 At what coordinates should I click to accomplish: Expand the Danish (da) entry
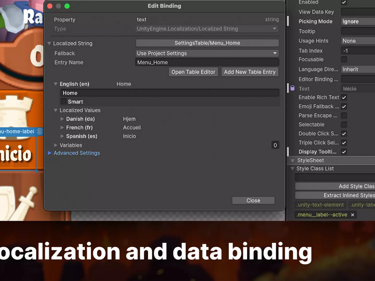(62, 119)
